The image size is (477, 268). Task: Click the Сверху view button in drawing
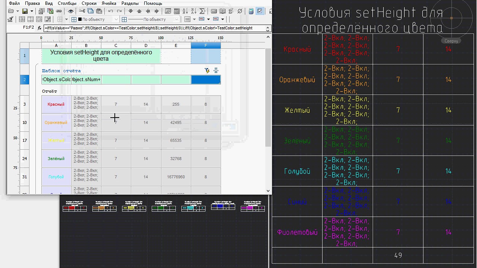[451, 41]
